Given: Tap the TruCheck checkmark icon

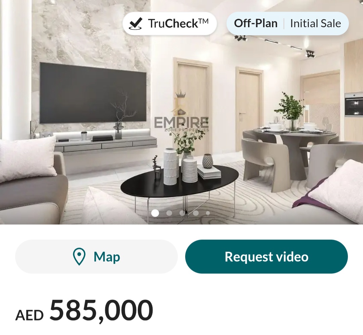Looking at the screenshot, I should tap(135, 24).
